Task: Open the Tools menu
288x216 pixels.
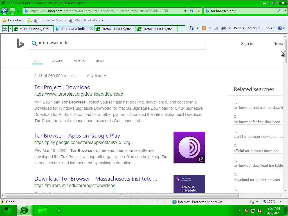Action: click(x=269, y=28)
